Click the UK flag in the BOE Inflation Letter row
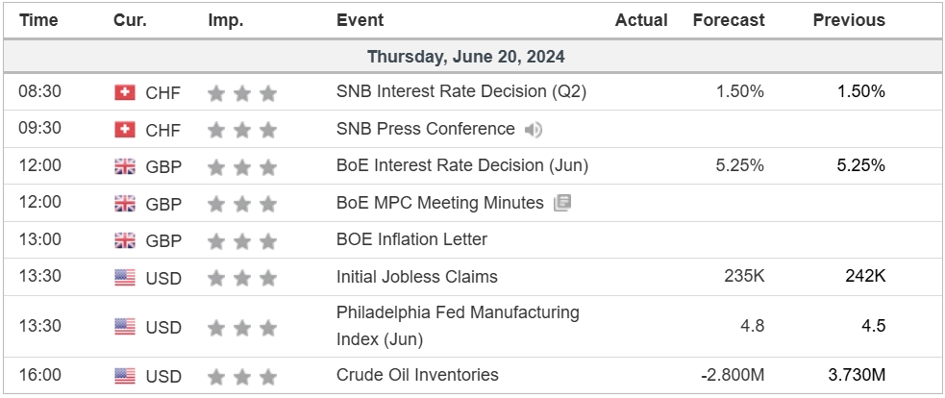This screenshot has width=945, height=398. point(125,240)
